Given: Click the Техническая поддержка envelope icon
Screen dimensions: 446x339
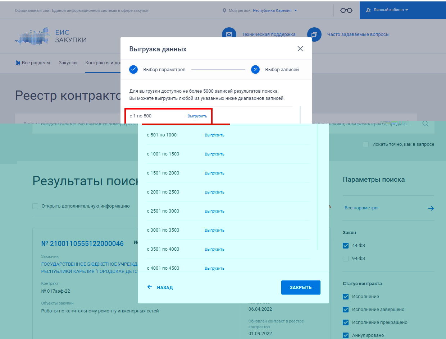Looking at the screenshot, I should [x=229, y=34].
